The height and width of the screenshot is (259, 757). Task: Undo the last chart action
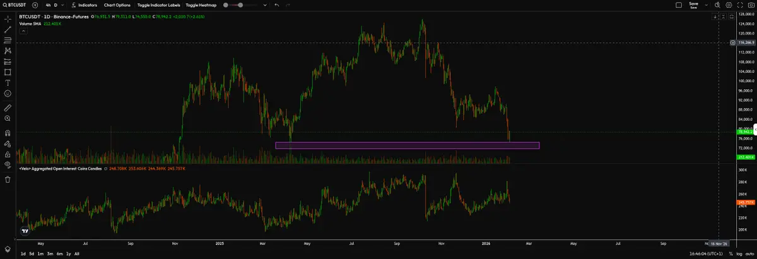pyautogui.click(x=276, y=4)
